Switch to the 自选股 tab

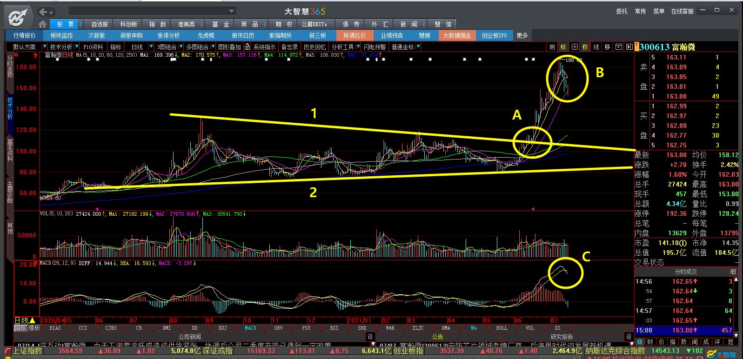(100, 24)
